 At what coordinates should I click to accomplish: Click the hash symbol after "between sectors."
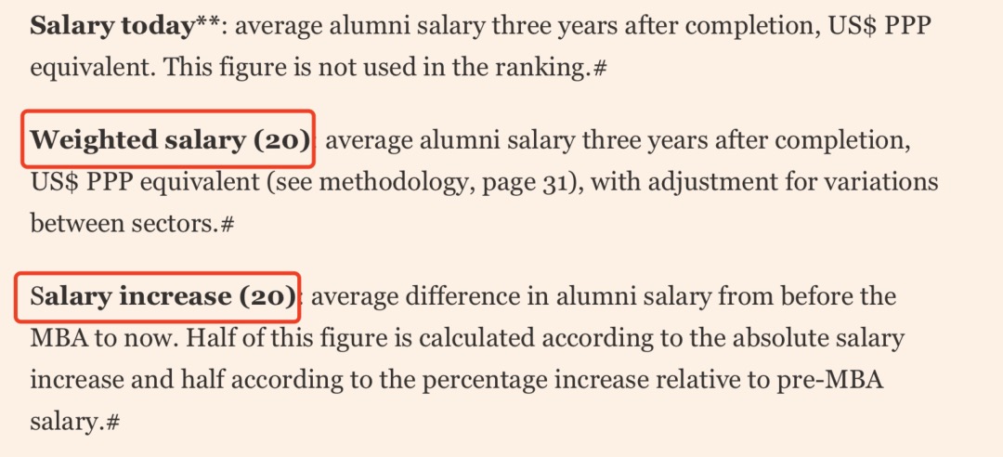click(x=228, y=224)
